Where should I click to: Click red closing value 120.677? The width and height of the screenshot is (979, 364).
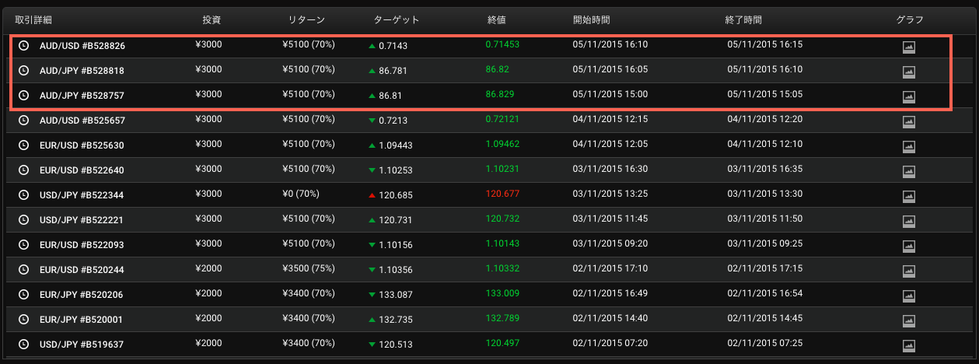[x=502, y=194]
